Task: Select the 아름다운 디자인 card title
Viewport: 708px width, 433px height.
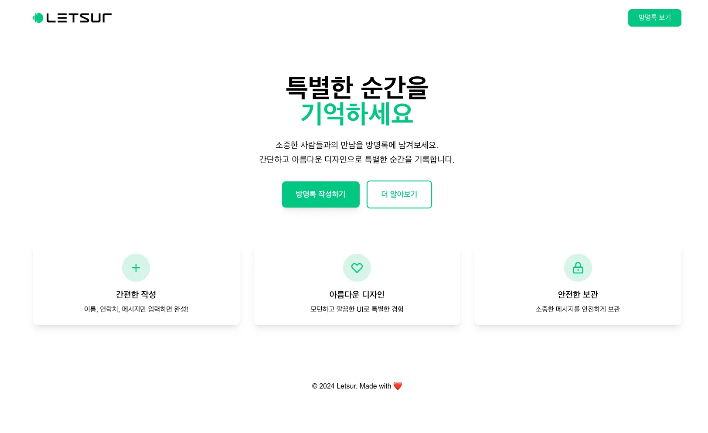Action: tap(357, 295)
